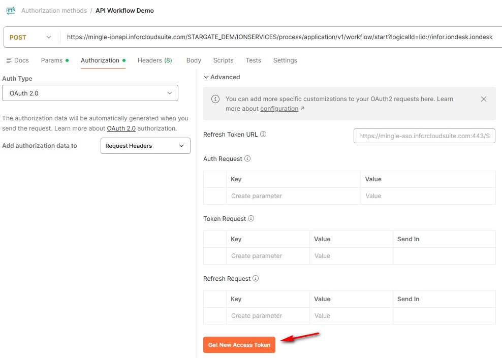This screenshot has height=358, width=502.
Task: Click info icon next to Refresh Token URL
Action: [263, 135]
